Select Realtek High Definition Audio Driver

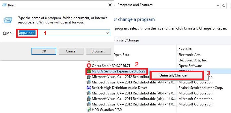119,88
